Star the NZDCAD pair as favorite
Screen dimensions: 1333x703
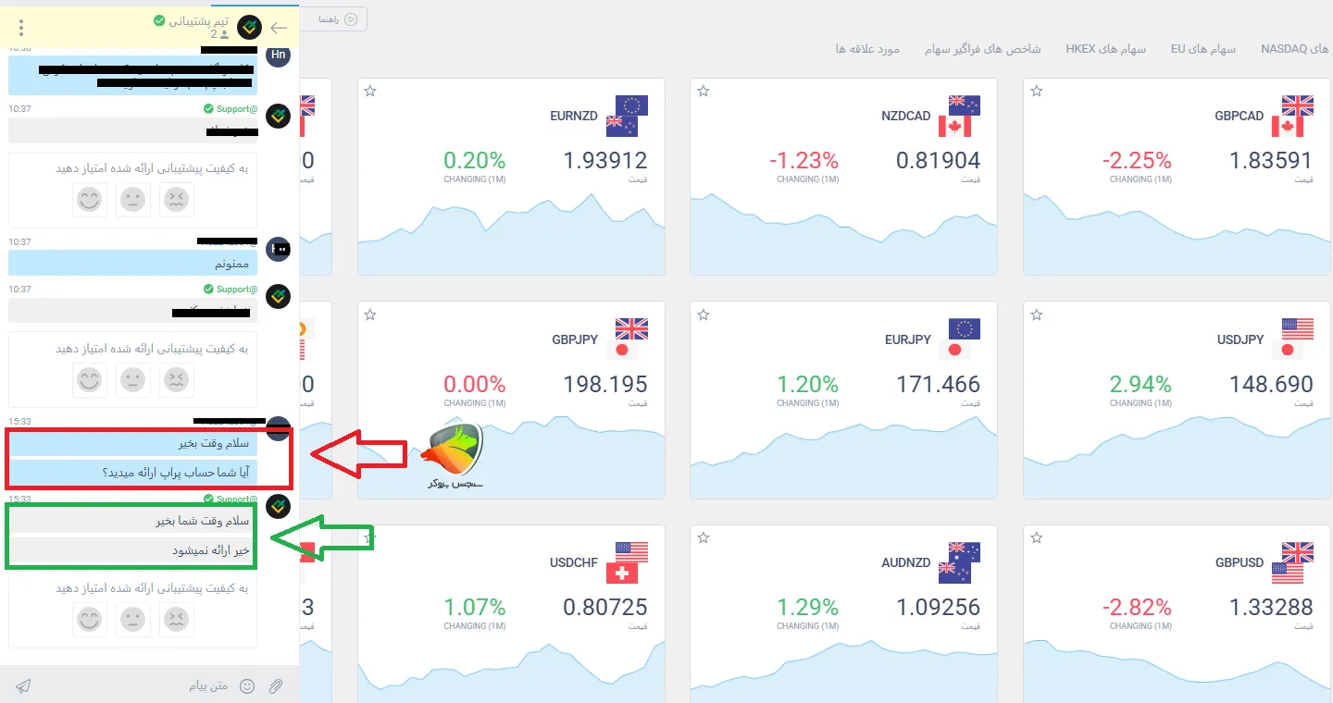704,91
